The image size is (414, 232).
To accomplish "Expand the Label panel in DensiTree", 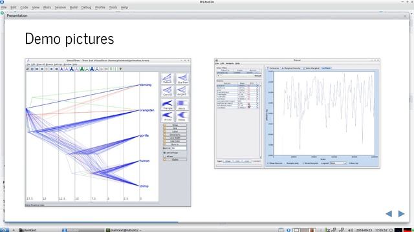I will (x=175, y=131).
